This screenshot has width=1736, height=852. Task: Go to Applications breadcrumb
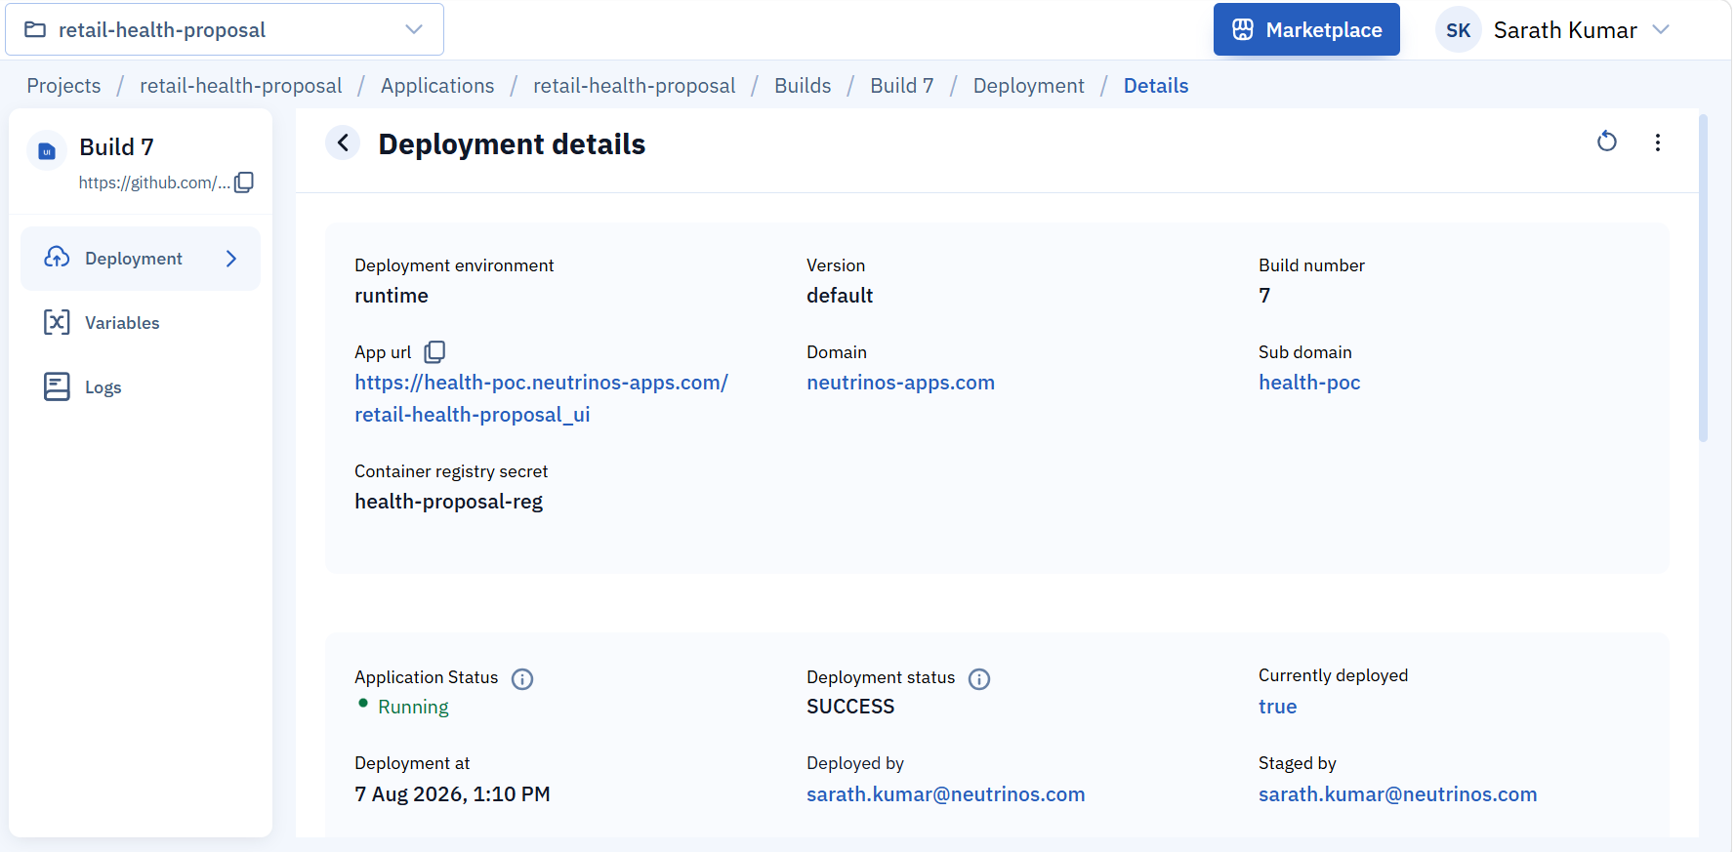pos(437,86)
